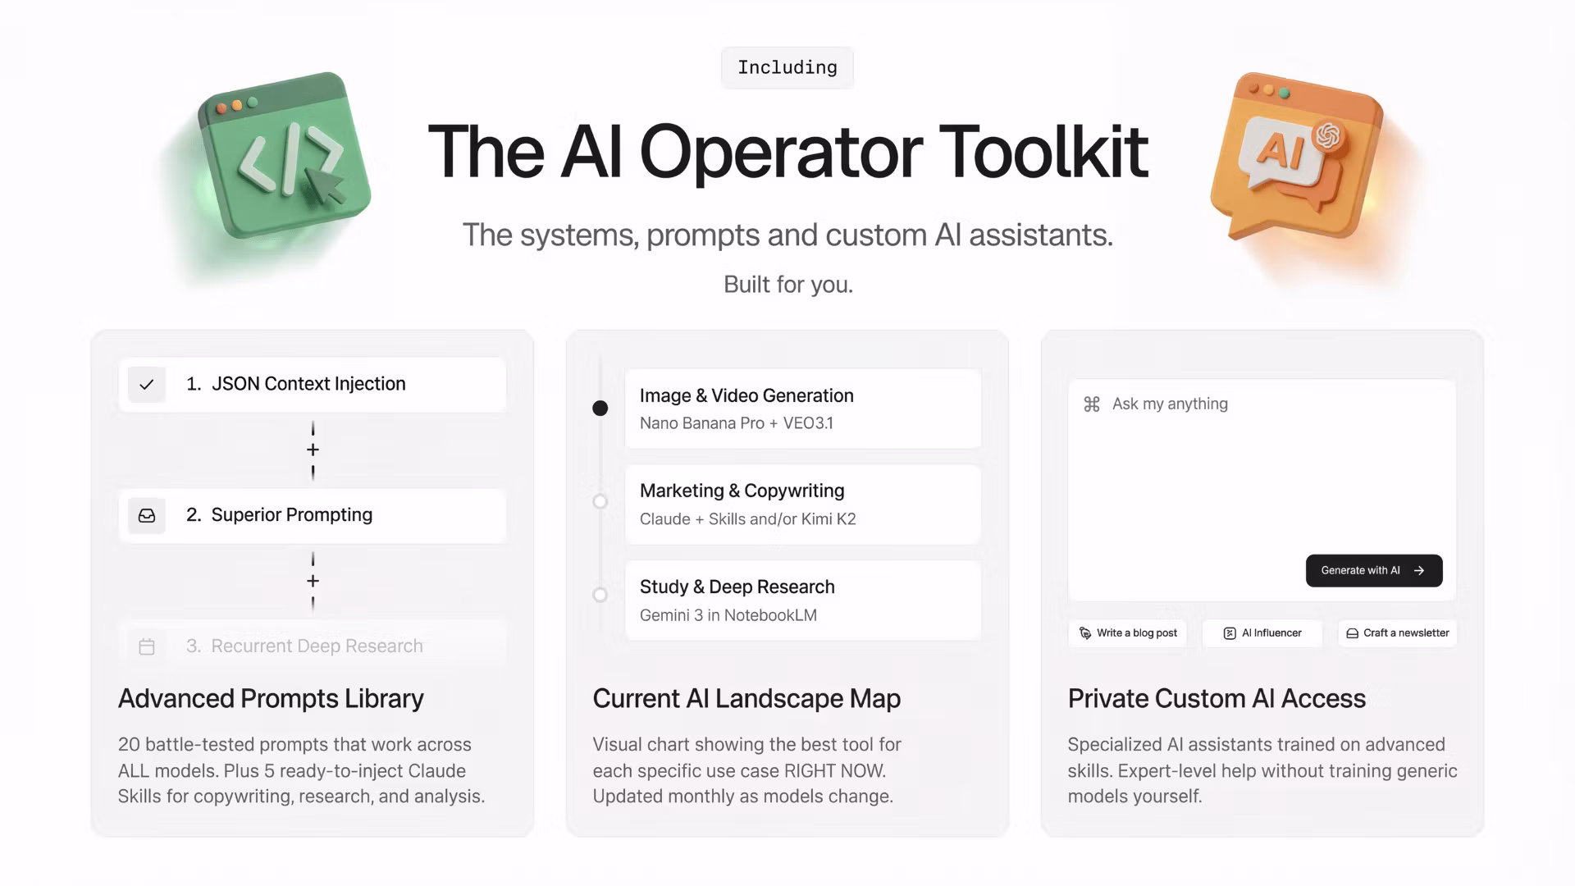Select the timeline dot for Study & Deep Research
Image resolution: width=1575 pixels, height=886 pixels.
600,595
